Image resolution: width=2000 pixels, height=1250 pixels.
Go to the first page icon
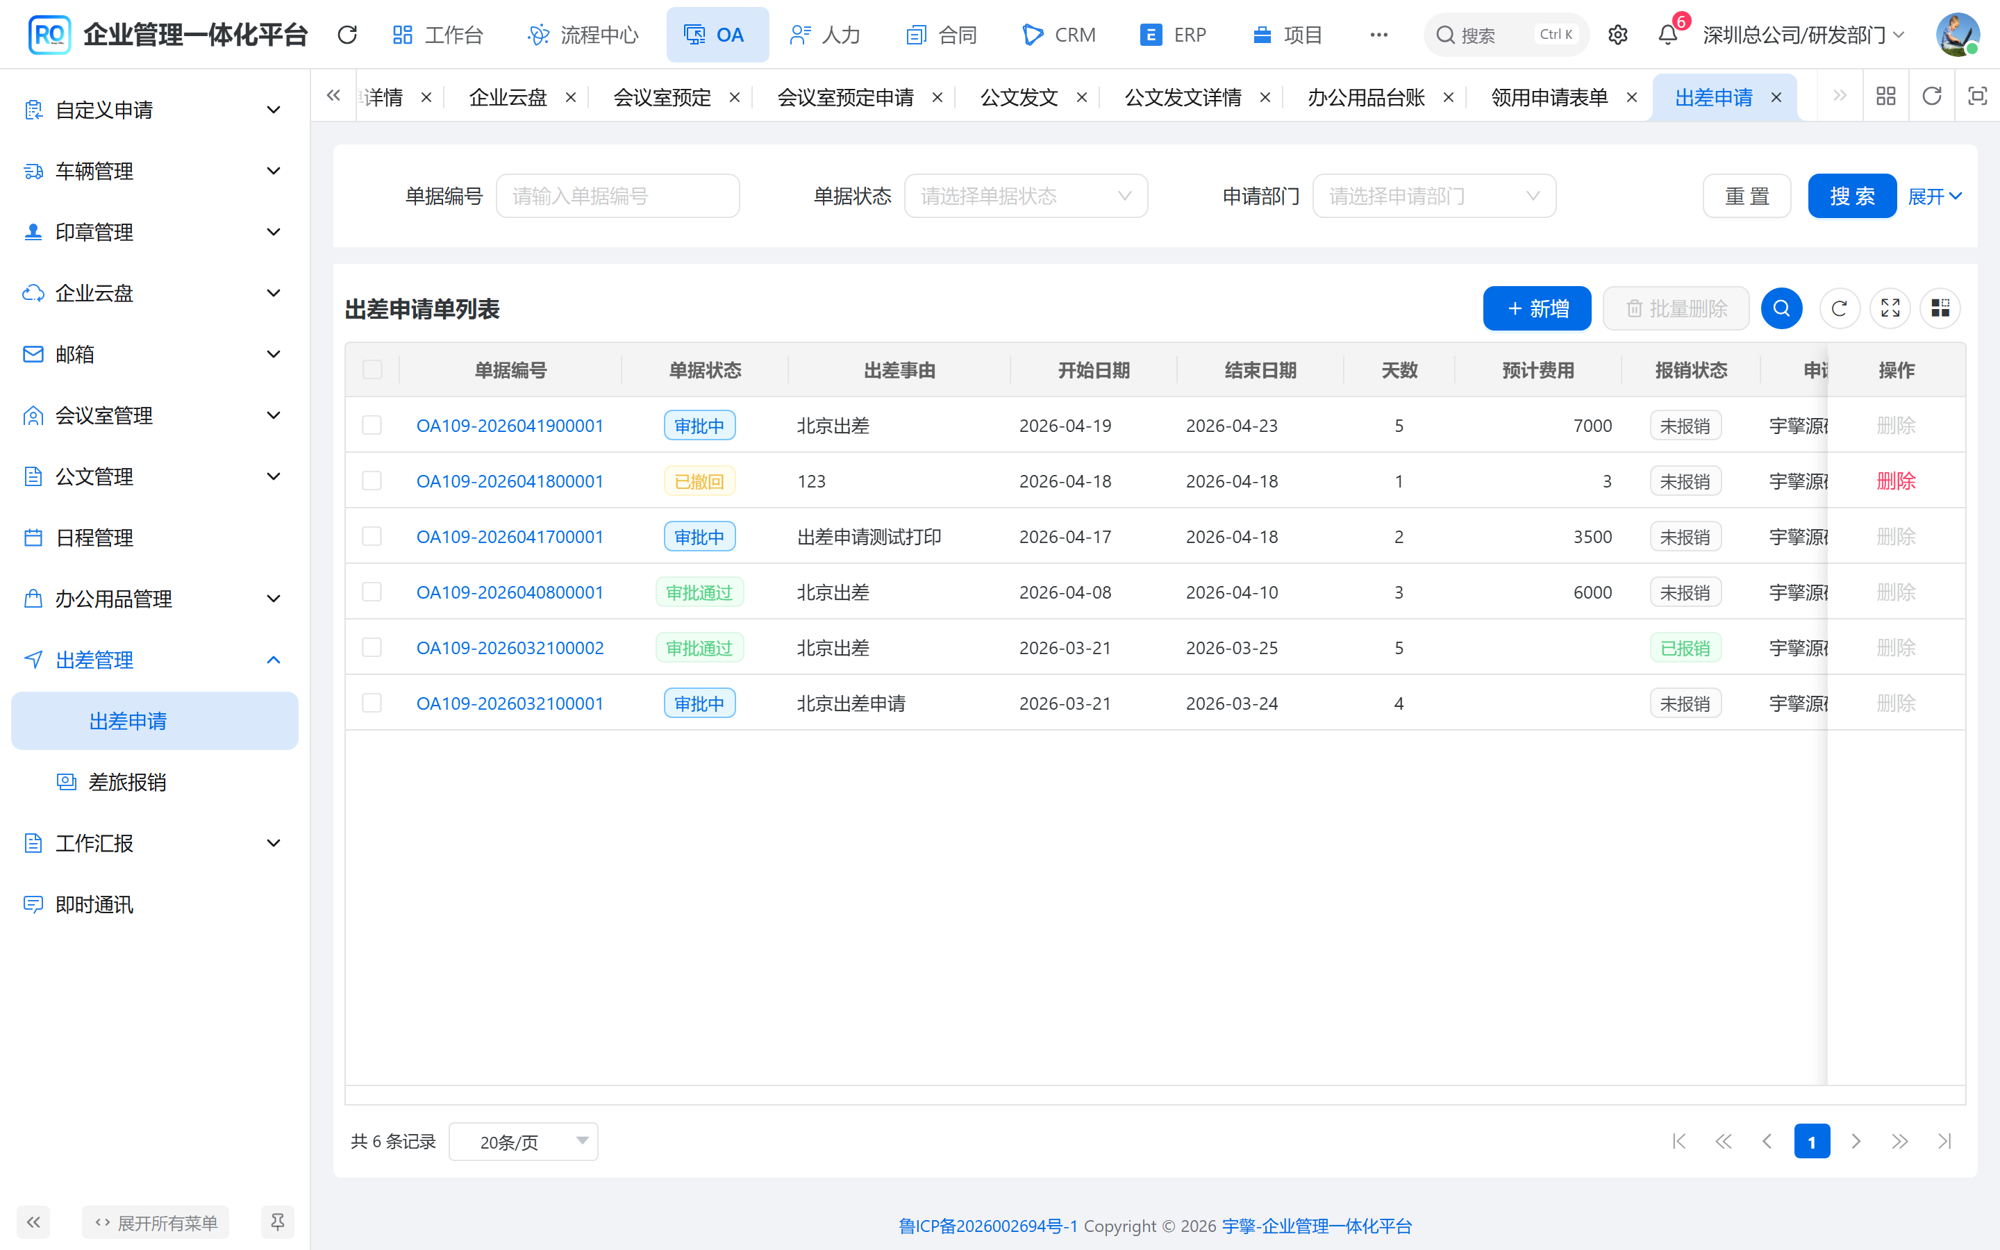pyautogui.click(x=1679, y=1142)
